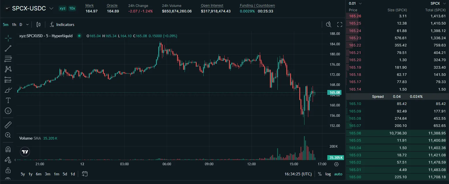The width and height of the screenshot is (449, 184).
Task: Set chart range to 5y
Action: coord(23,174)
